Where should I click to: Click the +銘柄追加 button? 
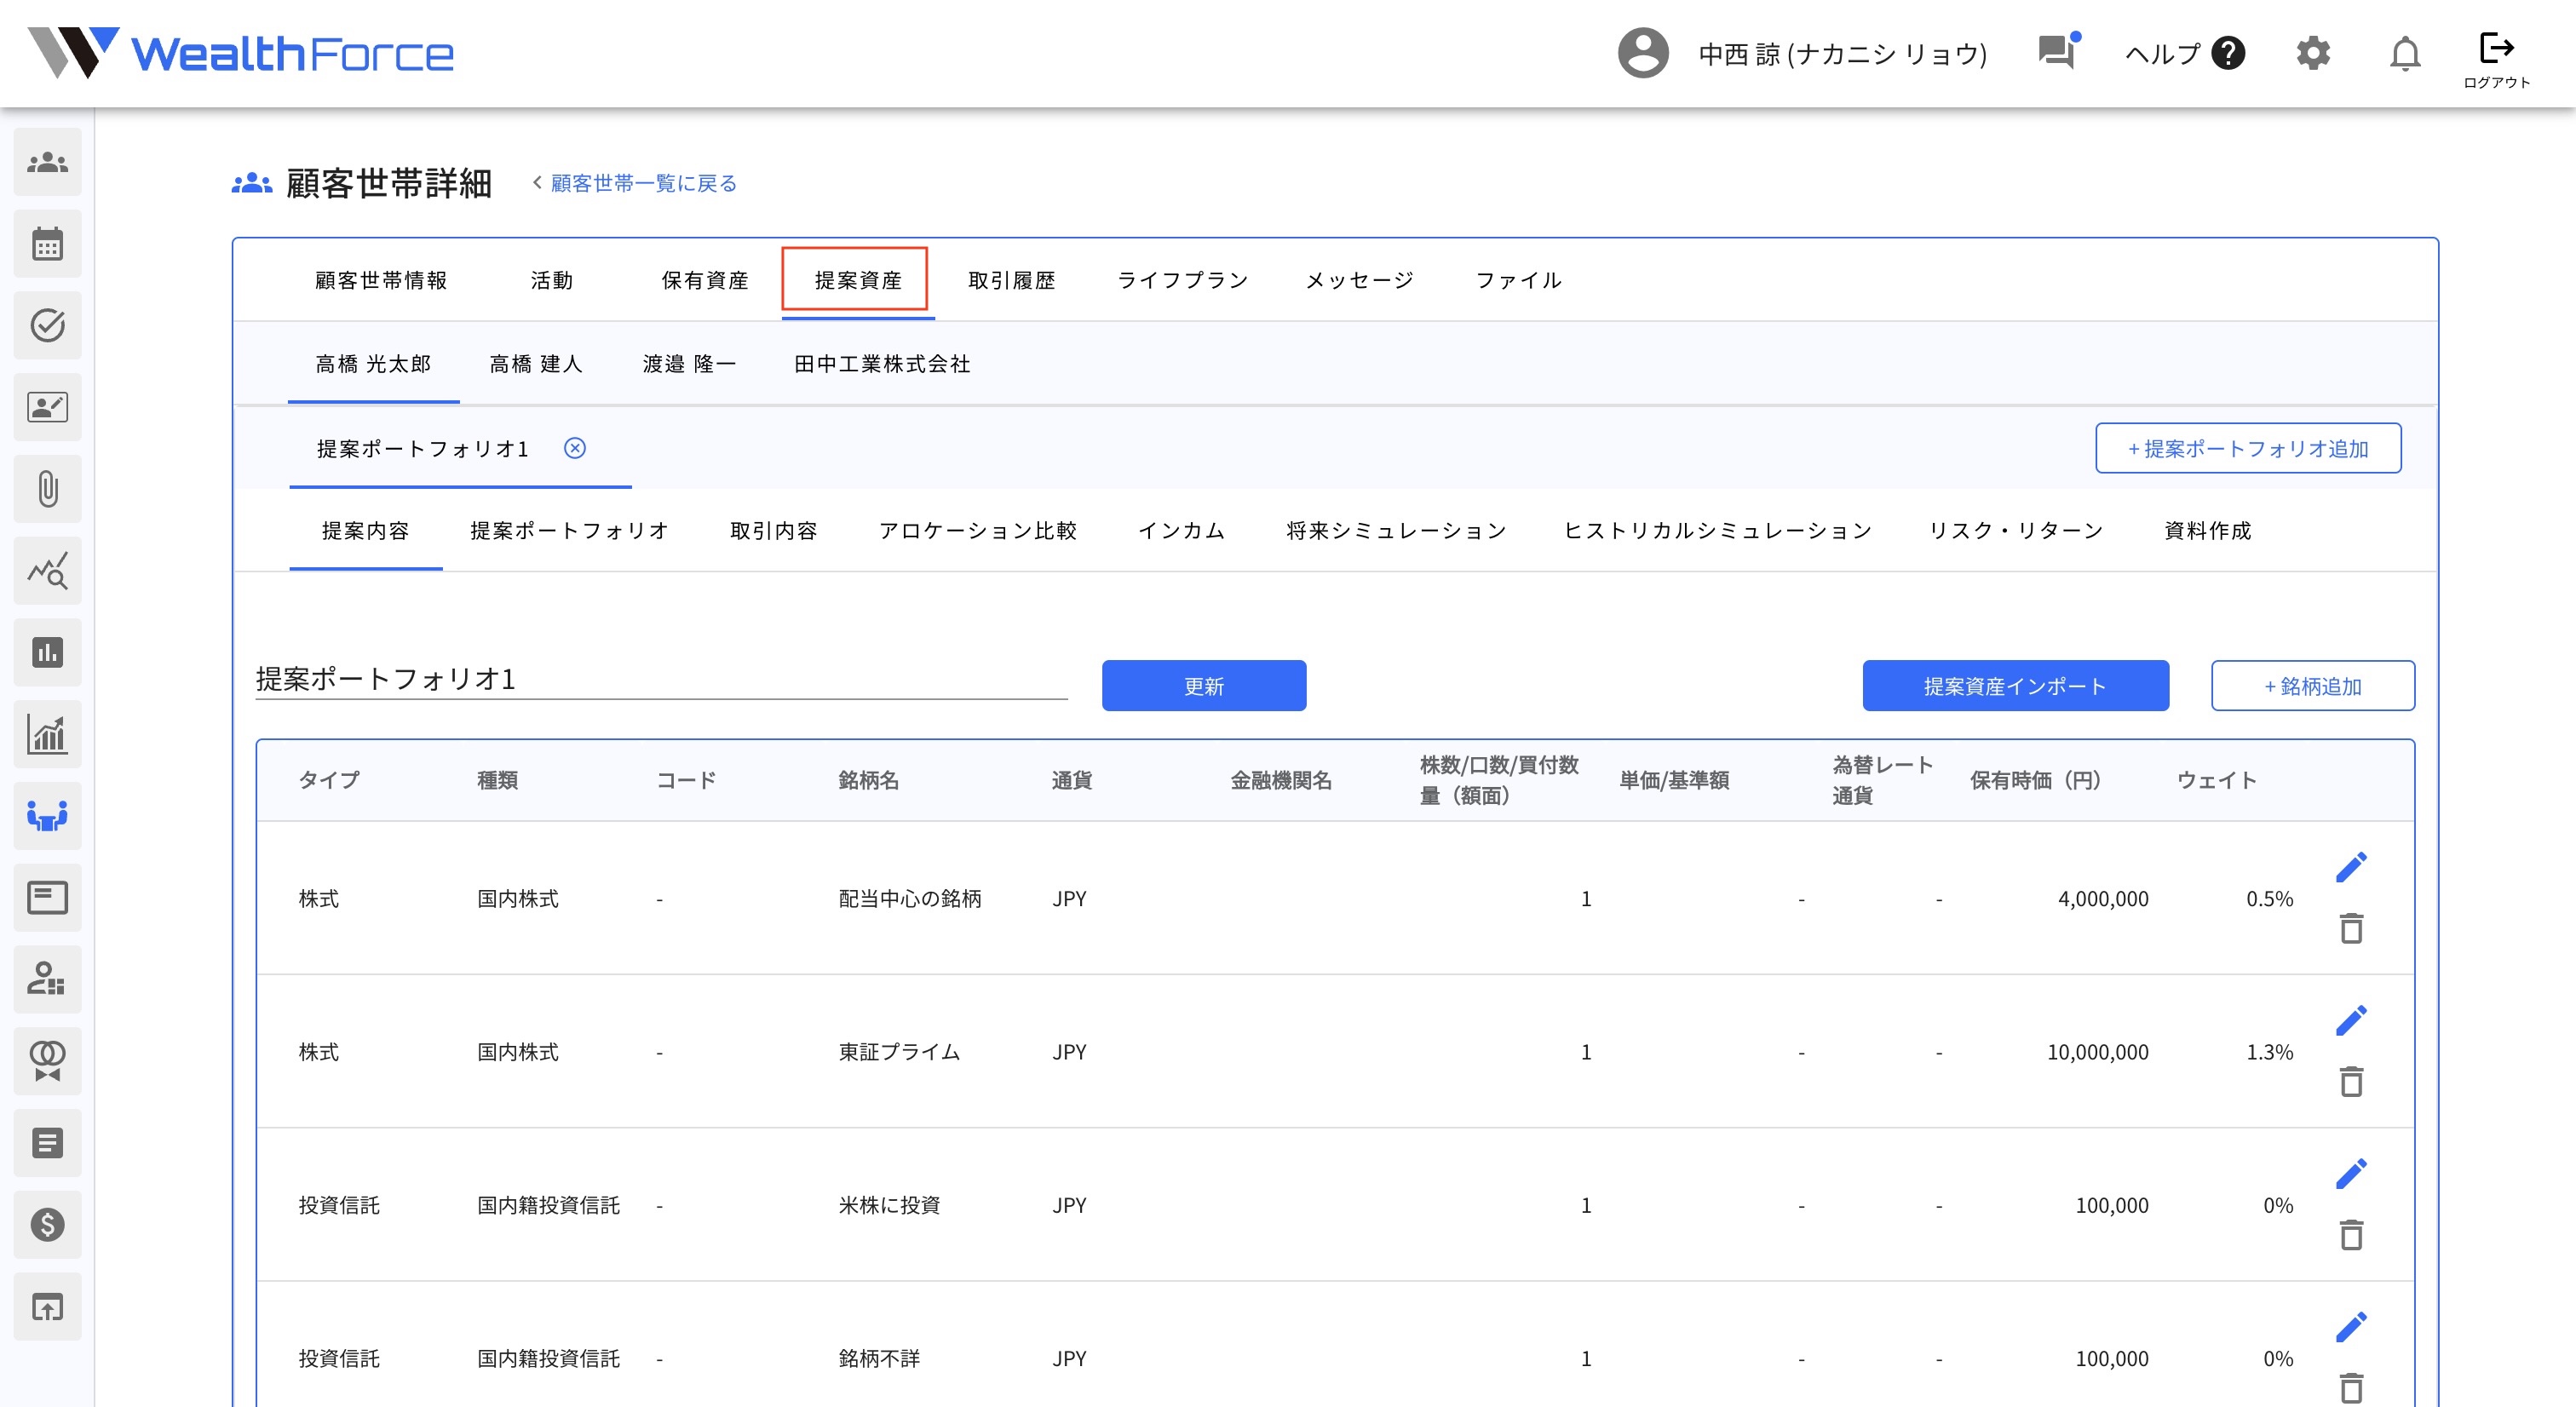[2312, 686]
